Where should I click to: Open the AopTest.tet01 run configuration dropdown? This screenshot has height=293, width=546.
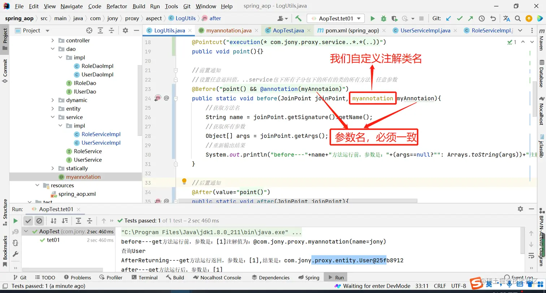pyautogui.click(x=335, y=18)
